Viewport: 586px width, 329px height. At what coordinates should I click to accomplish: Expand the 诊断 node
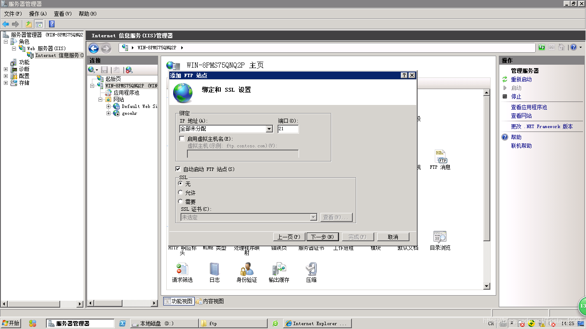pyautogui.click(x=6, y=69)
